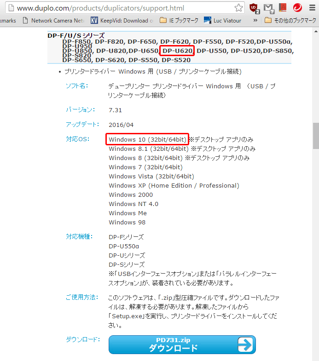Viewport: 319px width, 361px height.
Task: Click the scrollbar up arrow
Action: click(316, 31)
